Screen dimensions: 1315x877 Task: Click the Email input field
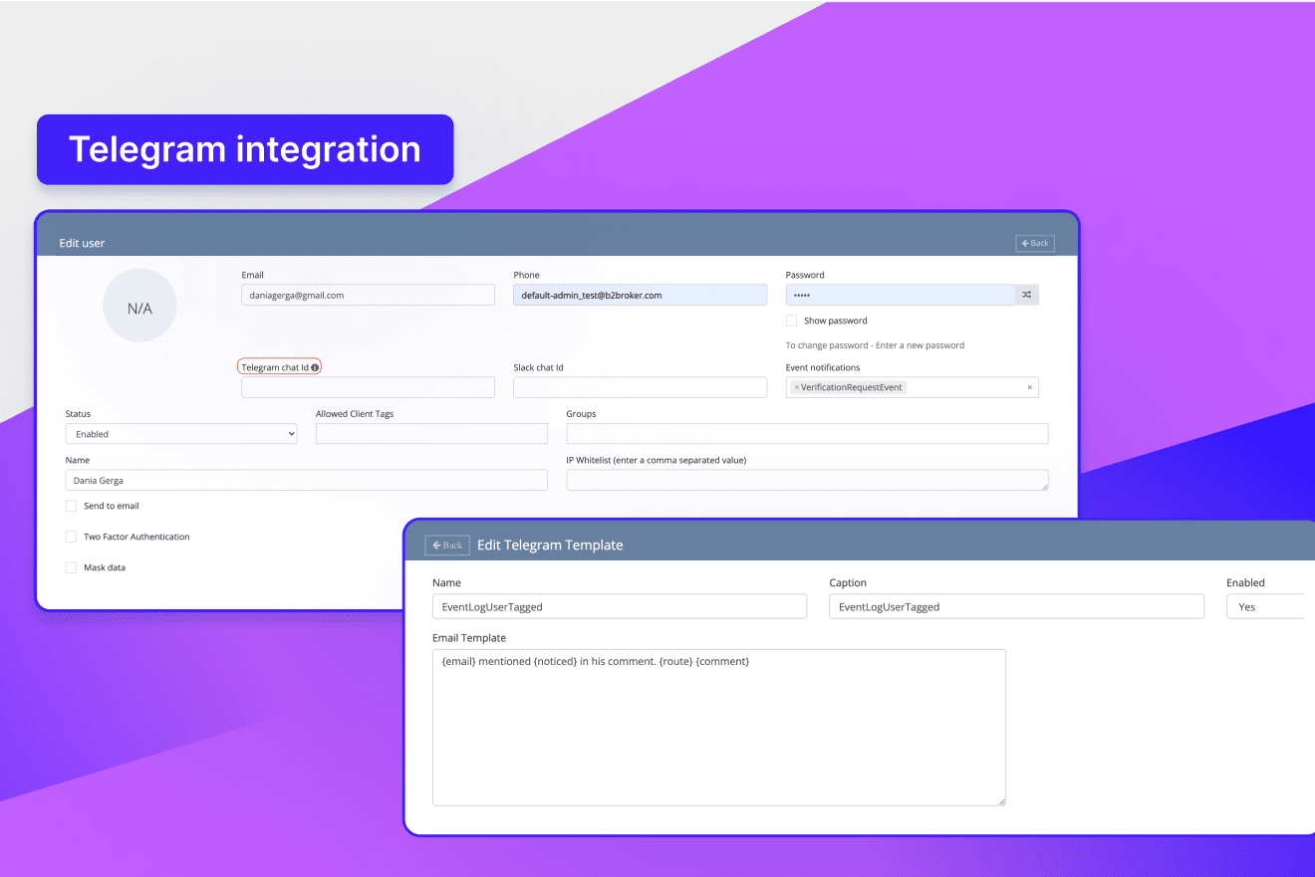click(x=368, y=295)
